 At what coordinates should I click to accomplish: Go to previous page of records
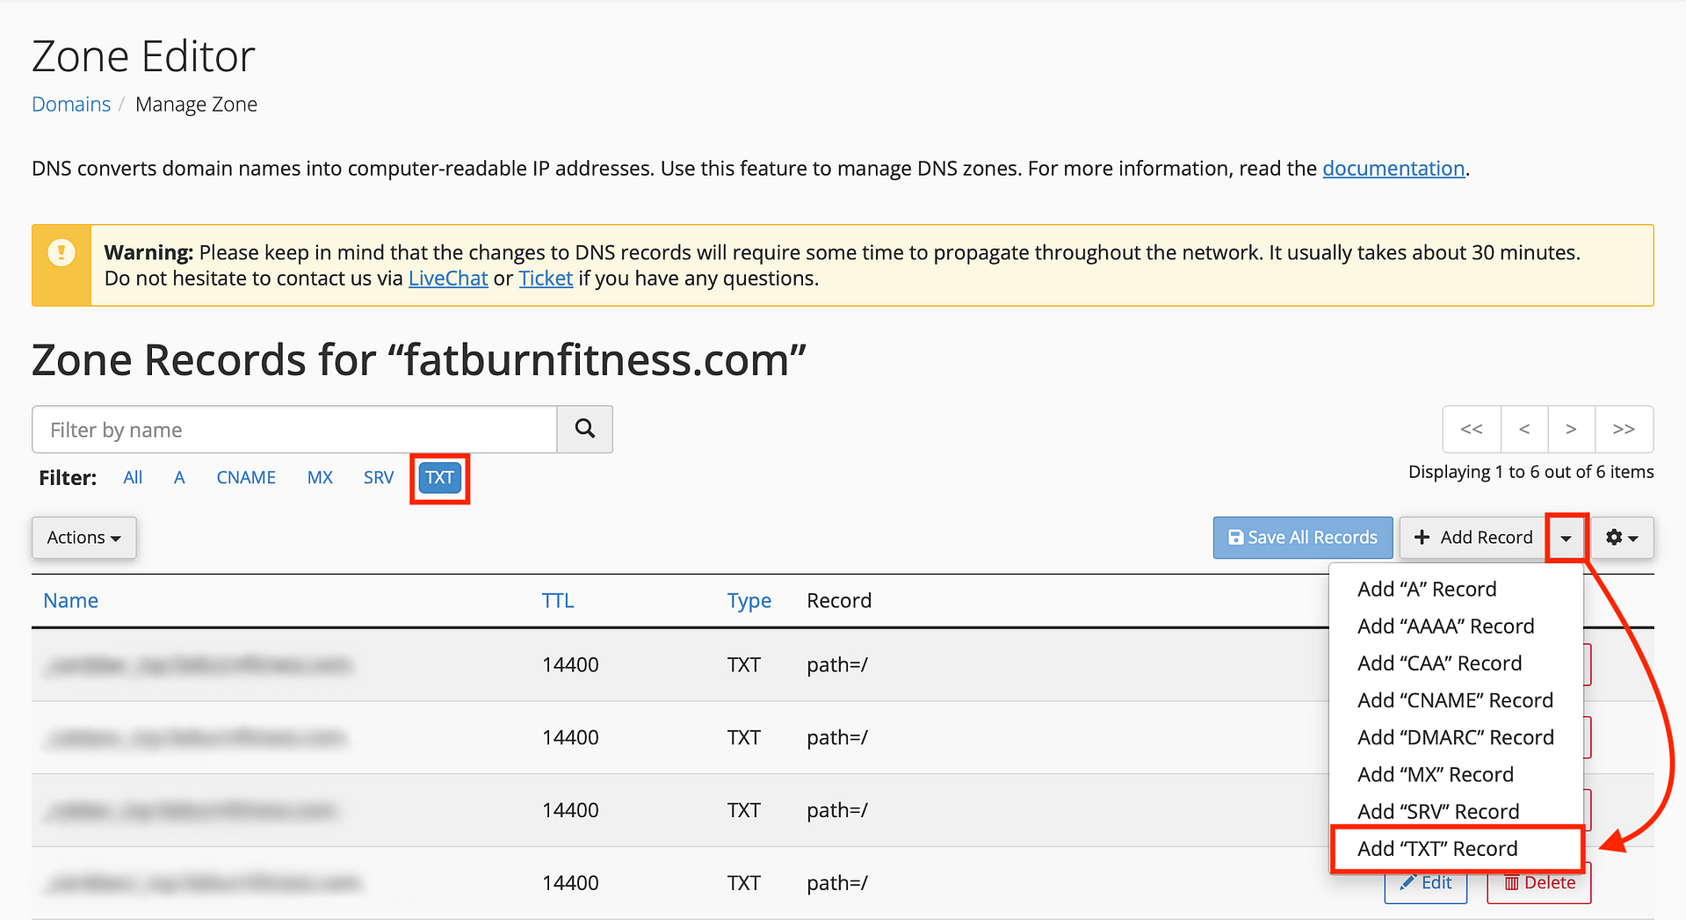click(x=1524, y=429)
